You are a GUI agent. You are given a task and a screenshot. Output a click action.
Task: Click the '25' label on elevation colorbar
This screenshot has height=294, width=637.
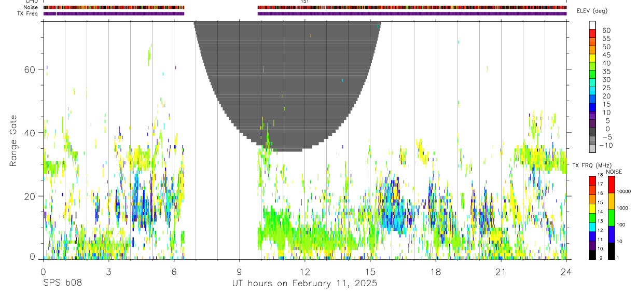606,88
